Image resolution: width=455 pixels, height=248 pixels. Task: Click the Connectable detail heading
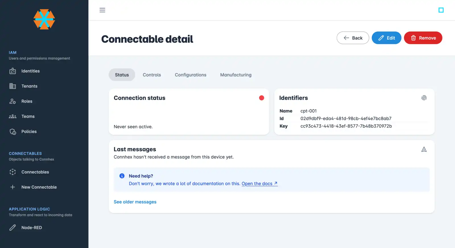click(147, 39)
